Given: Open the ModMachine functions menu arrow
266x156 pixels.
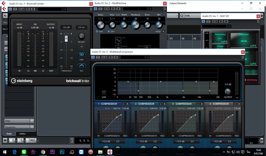Looking at the screenshot, I should point(165,9).
